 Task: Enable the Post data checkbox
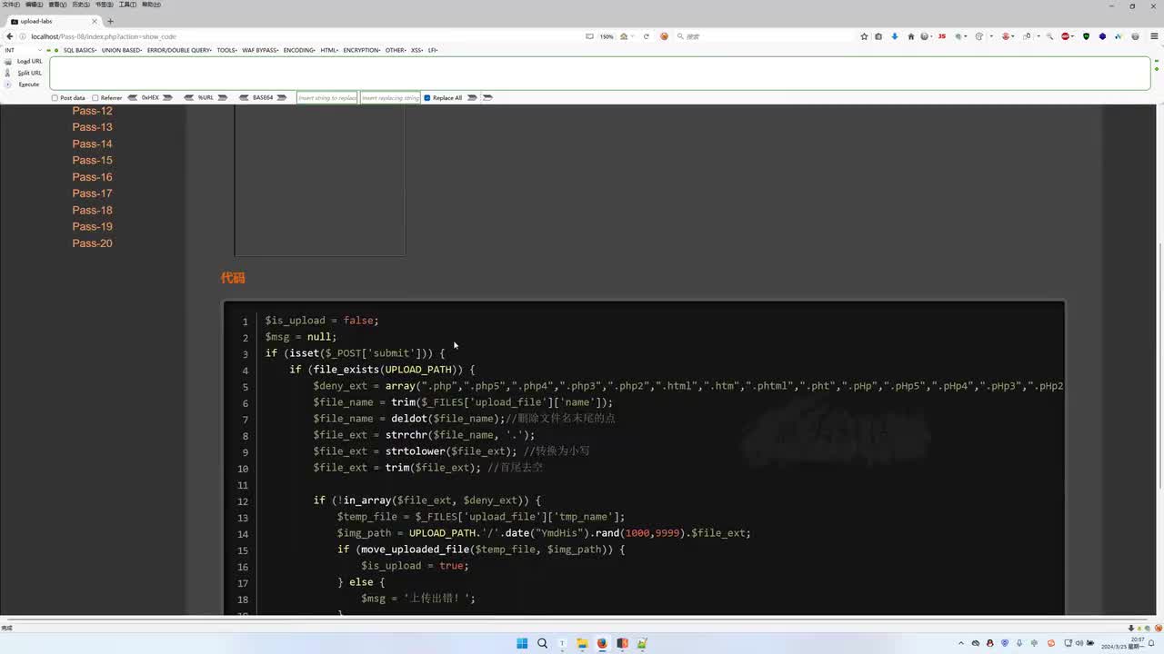[55, 97]
